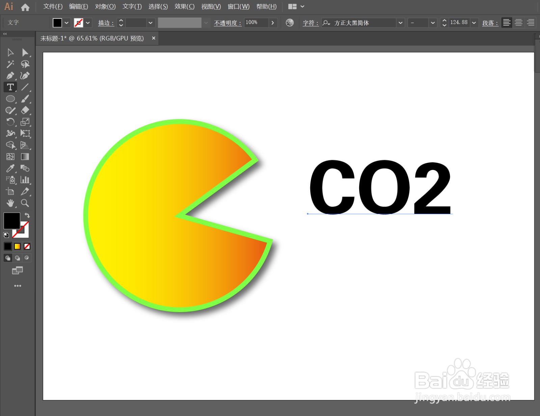Select the Type tool

tap(10, 87)
